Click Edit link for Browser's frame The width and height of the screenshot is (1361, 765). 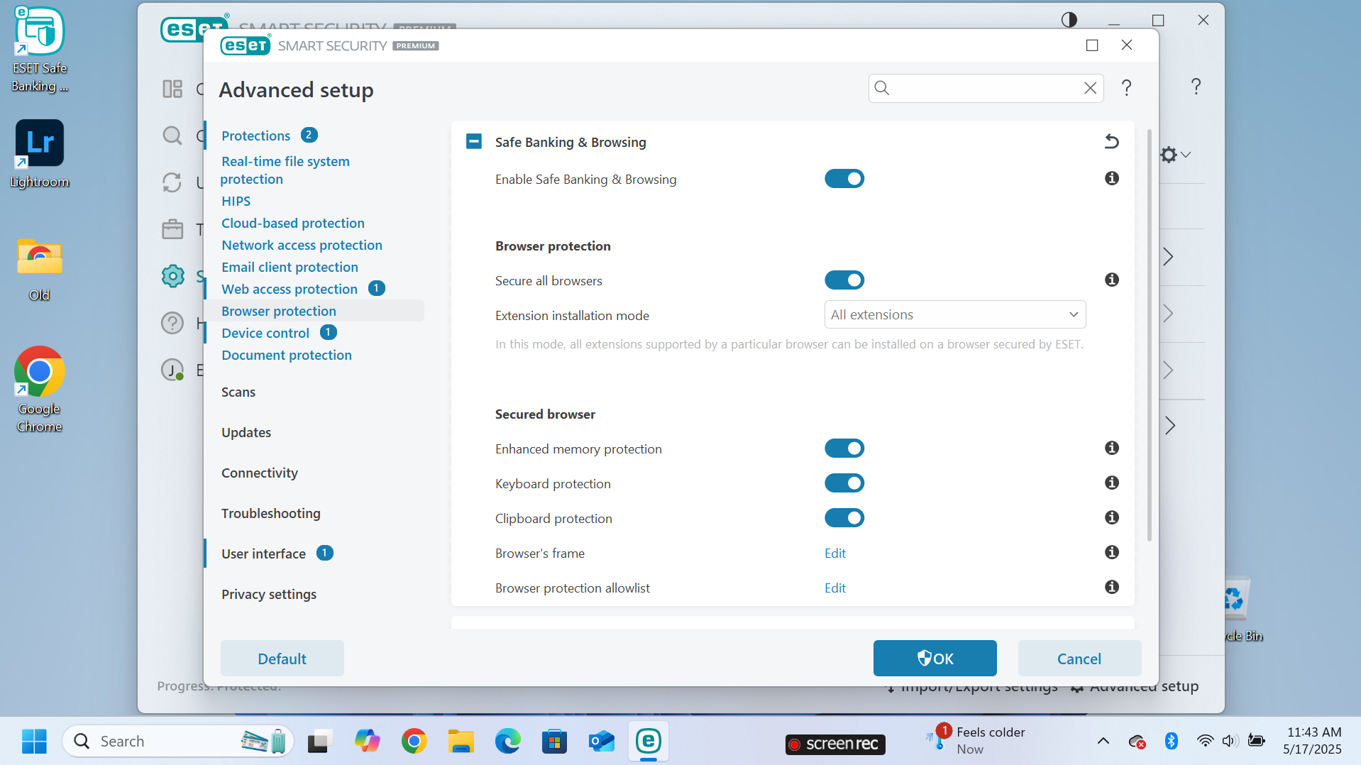(834, 554)
